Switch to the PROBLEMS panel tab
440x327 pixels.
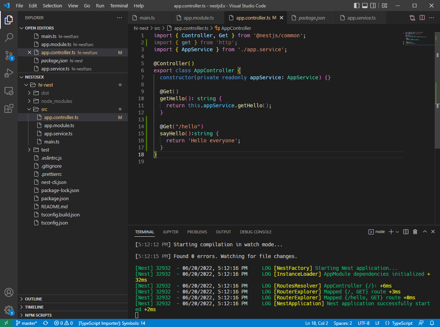click(x=197, y=232)
